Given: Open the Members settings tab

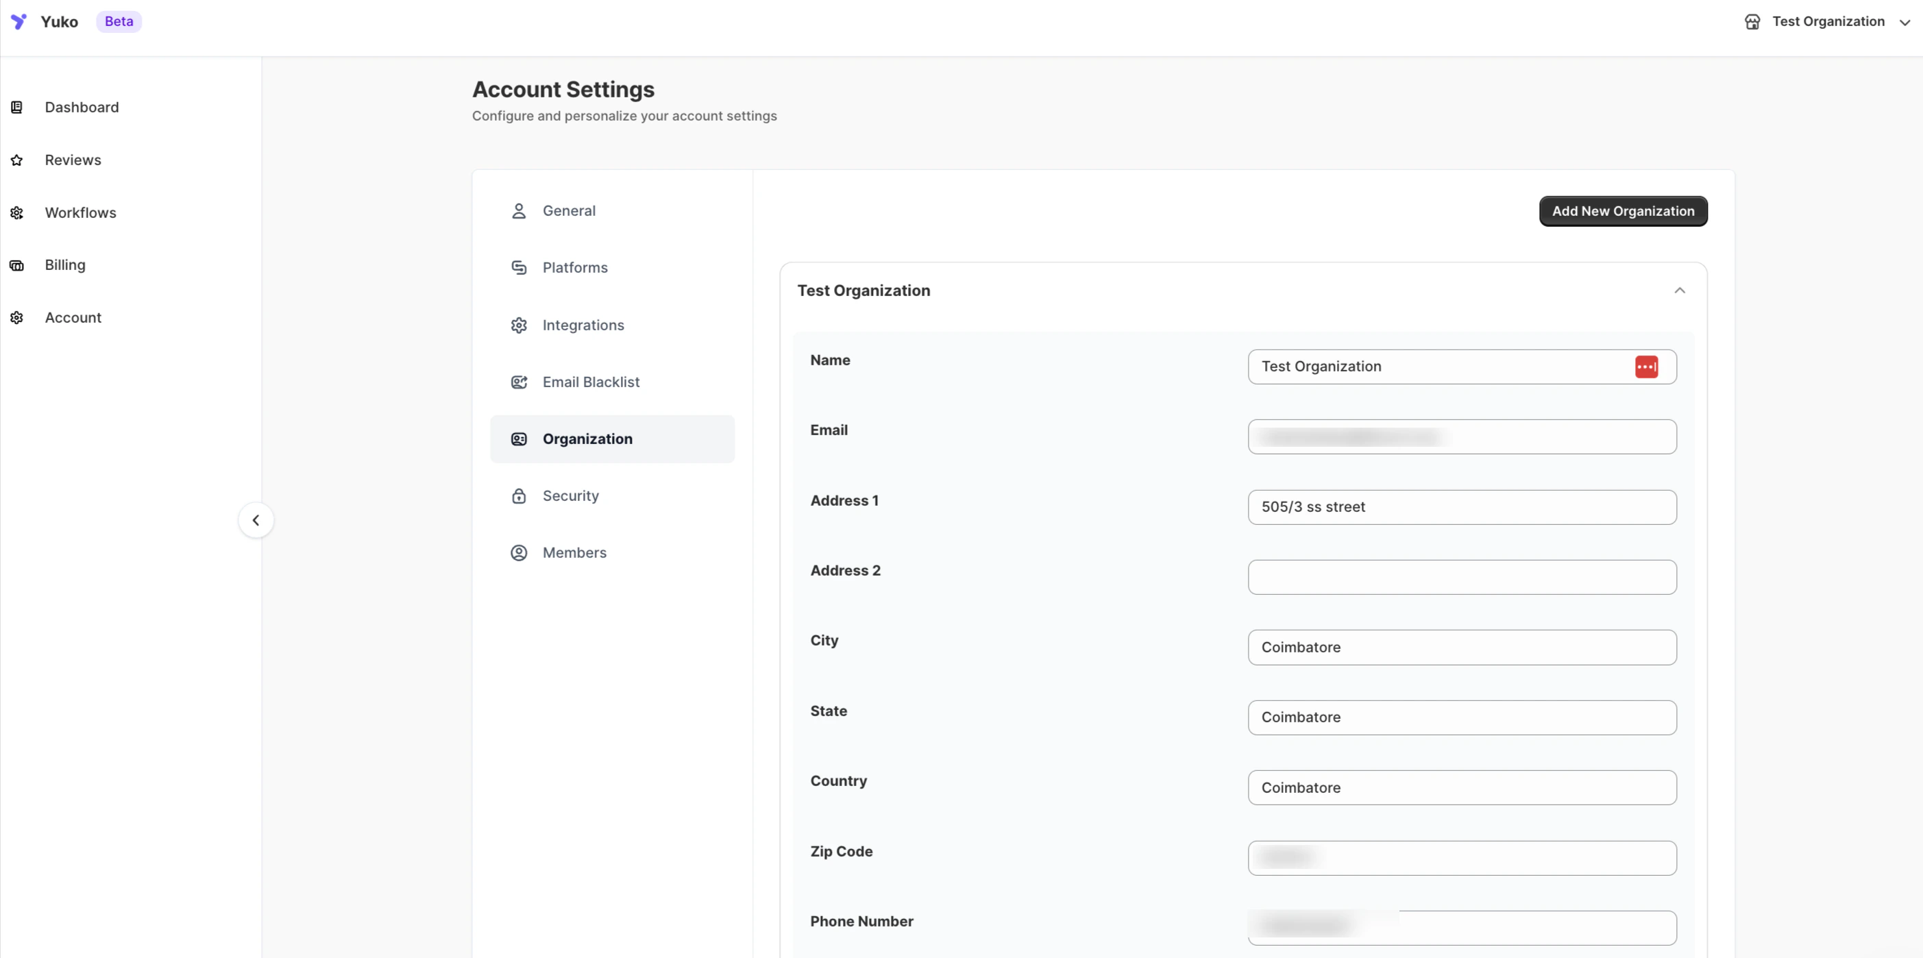Looking at the screenshot, I should click(612, 552).
